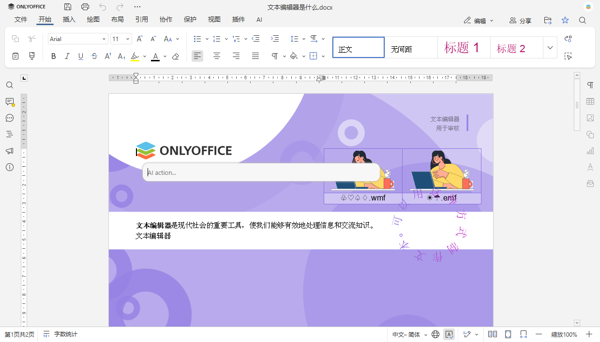Screen dimensions: 600x342
Task: Click the 分享 share button
Action: coord(520,20)
